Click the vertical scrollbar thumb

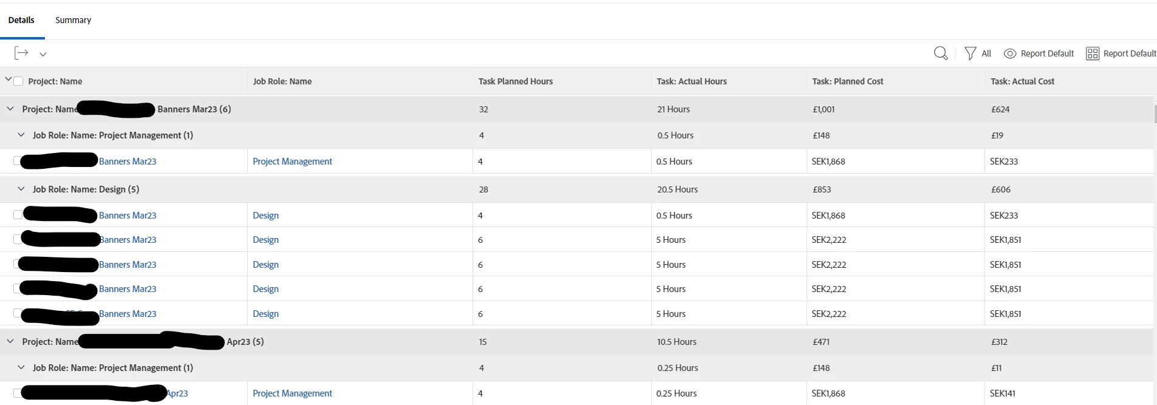coord(1155,114)
